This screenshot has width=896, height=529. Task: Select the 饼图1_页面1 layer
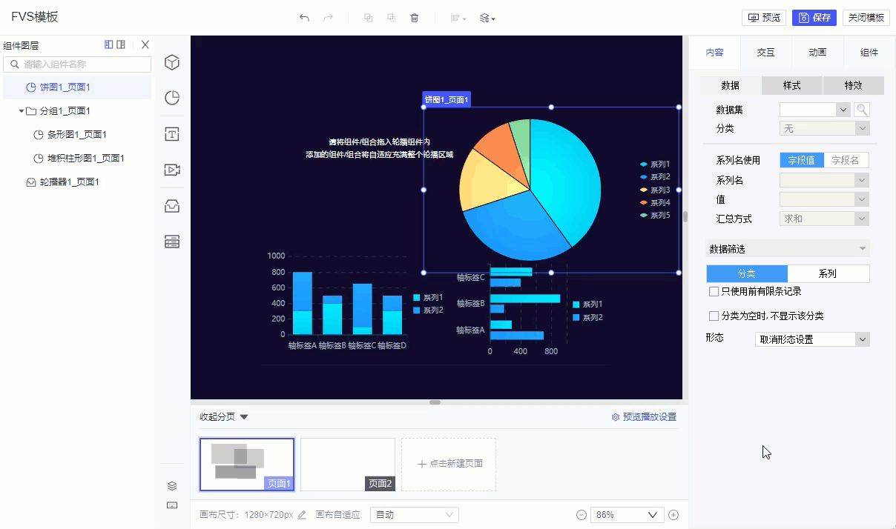76,87
